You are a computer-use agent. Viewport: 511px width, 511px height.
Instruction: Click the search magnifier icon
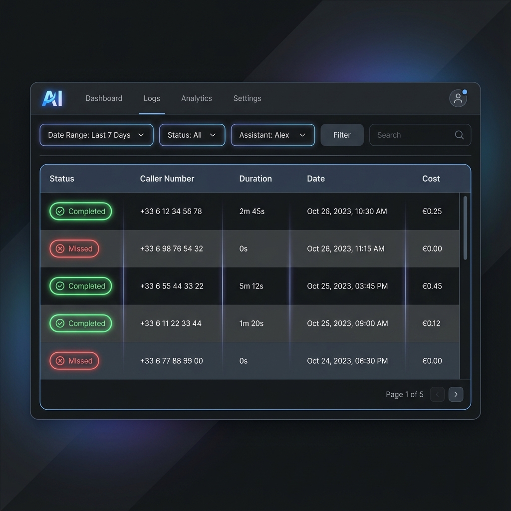click(x=459, y=135)
